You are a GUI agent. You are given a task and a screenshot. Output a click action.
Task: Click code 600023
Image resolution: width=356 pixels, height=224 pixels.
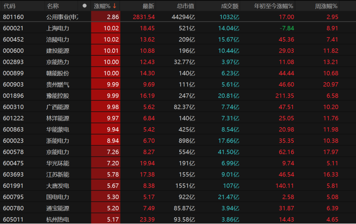pos(13,141)
